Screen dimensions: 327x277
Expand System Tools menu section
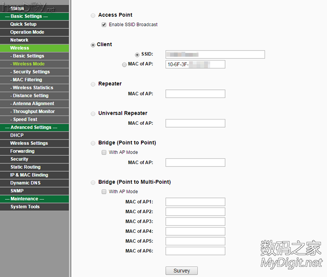(25, 206)
